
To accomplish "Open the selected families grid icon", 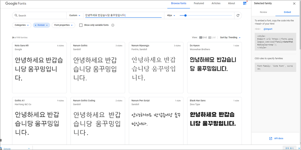I will coord(245,3).
